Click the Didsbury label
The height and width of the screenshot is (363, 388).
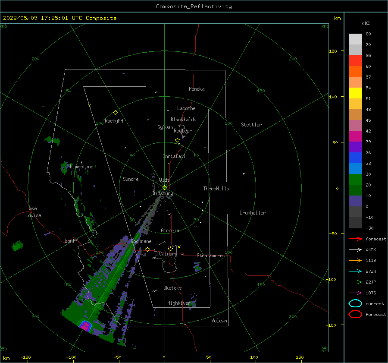click(163, 193)
